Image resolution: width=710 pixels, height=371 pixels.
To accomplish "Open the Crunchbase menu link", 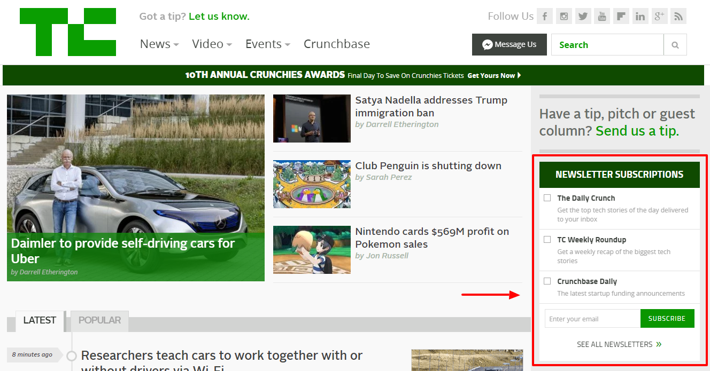I will click(337, 44).
